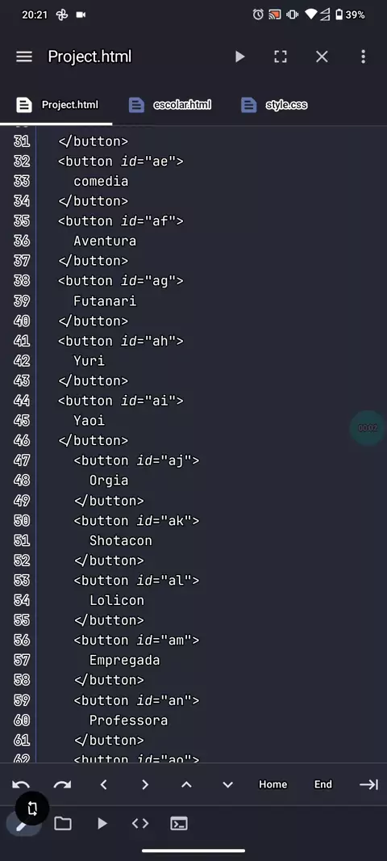The width and height of the screenshot is (387, 861).
Task: Open the file manager folder icon
Action: (x=63, y=823)
